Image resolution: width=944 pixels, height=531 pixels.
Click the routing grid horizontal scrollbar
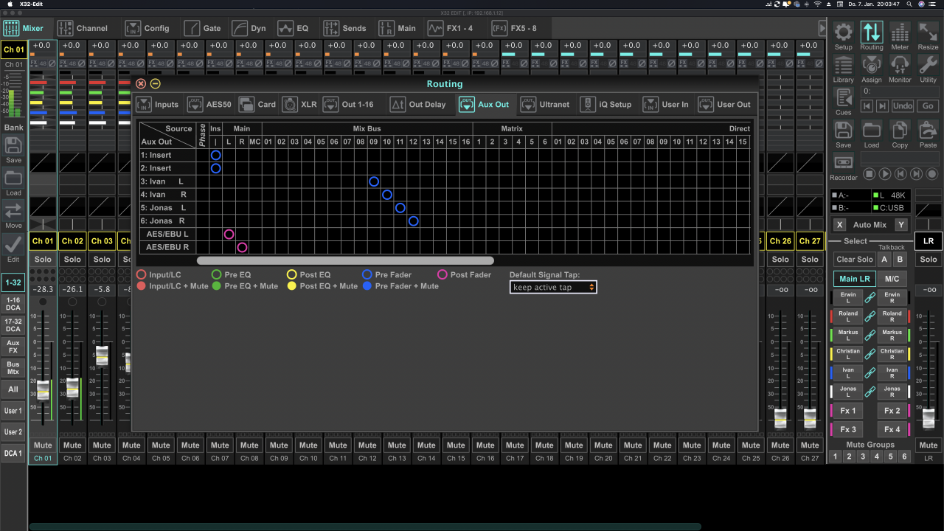345,260
